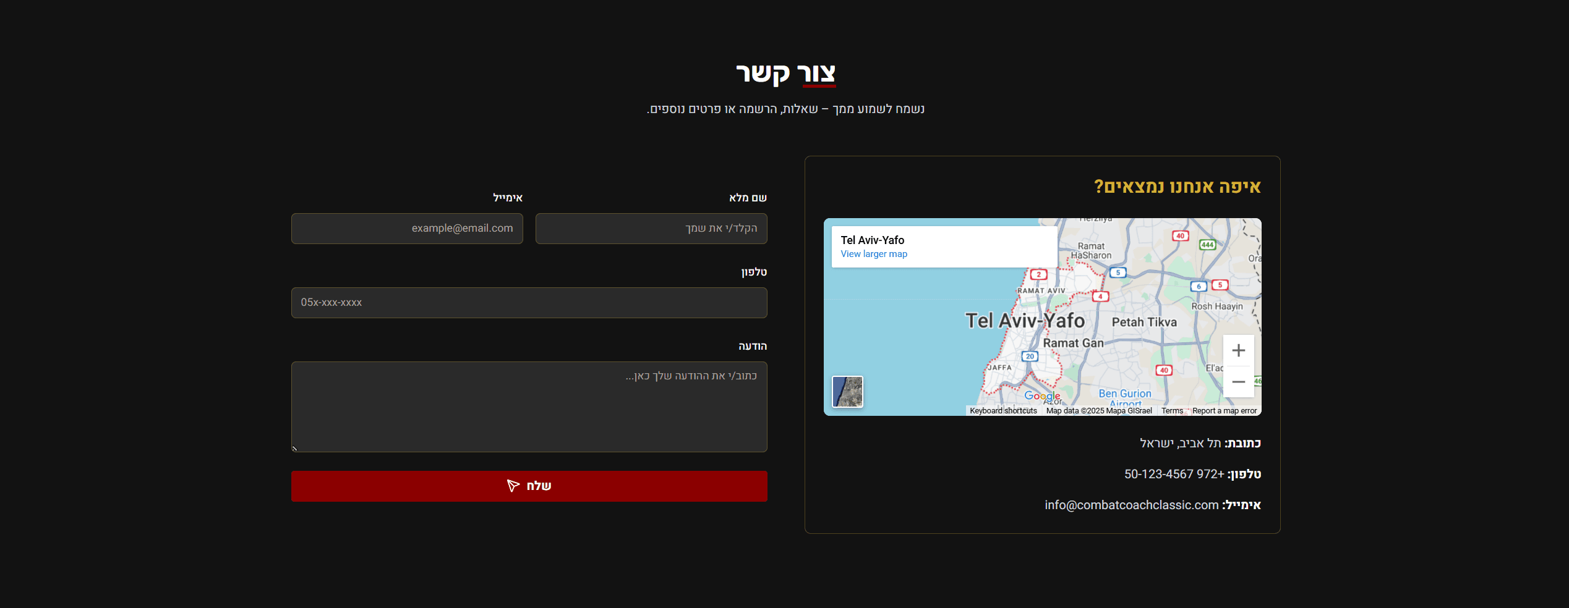1569x608 pixels.
Task: Focus the full name input field
Action: click(651, 229)
